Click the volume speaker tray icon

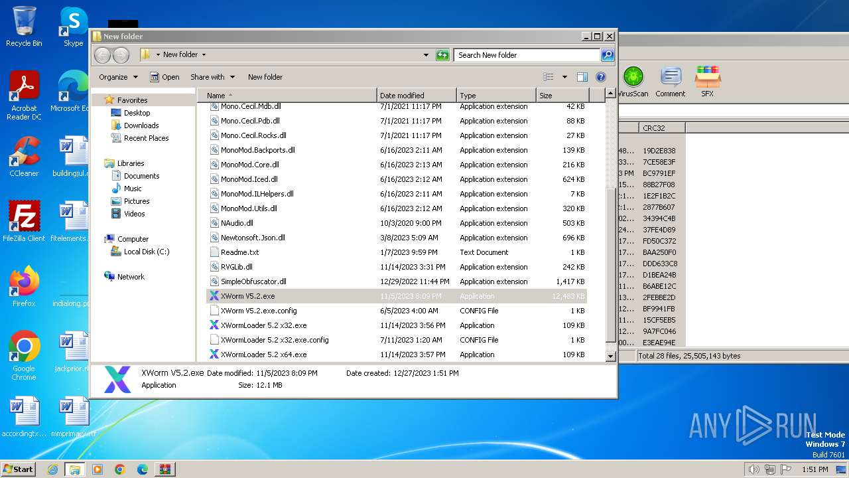click(754, 469)
